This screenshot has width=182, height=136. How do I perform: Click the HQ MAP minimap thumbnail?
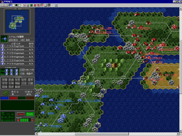tap(18, 21)
